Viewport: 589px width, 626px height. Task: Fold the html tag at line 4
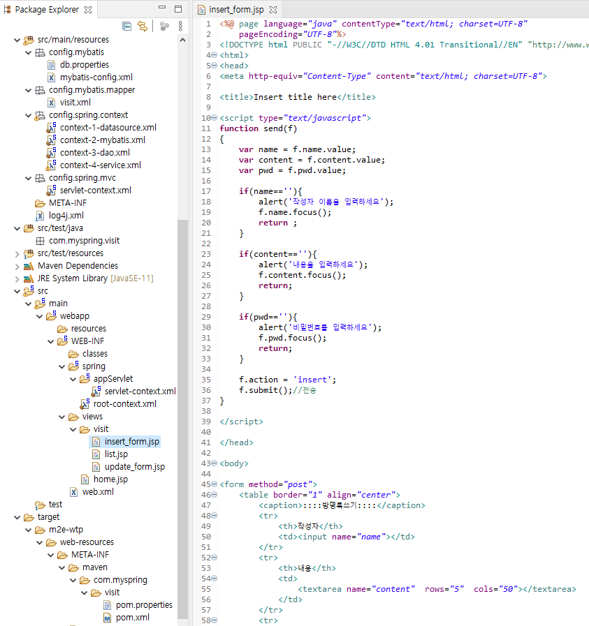tap(214, 55)
